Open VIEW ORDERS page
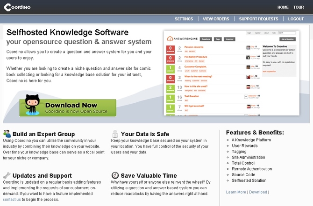The image size is (313, 206). pos(216,19)
